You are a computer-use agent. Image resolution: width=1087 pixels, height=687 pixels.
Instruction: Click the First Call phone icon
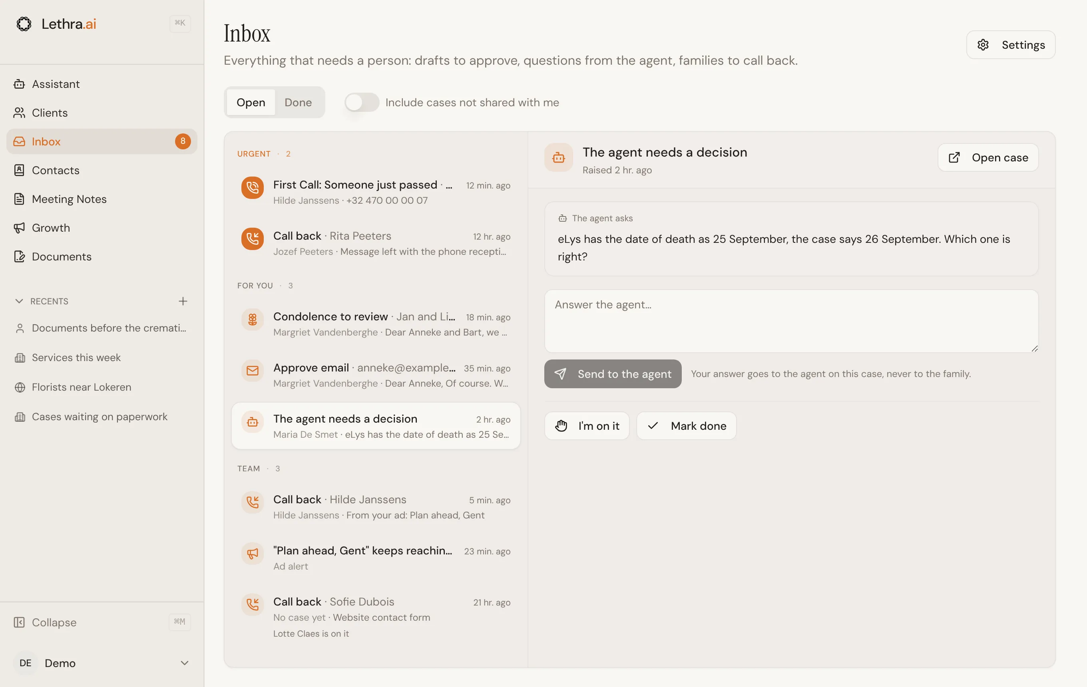tap(252, 188)
